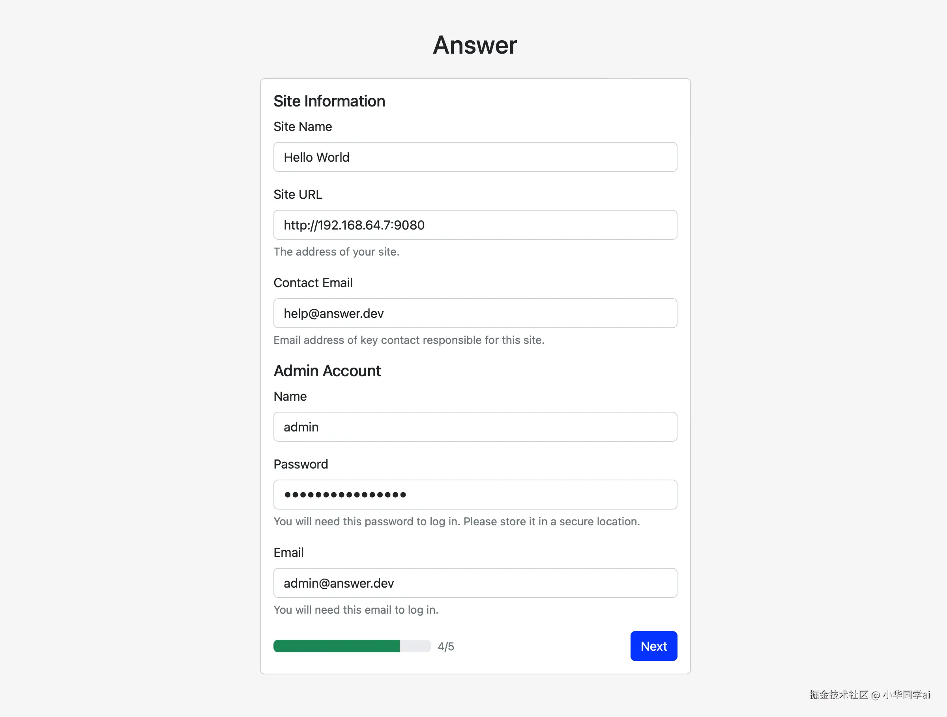Click the 4/5 step indicator
The width and height of the screenshot is (947, 717).
pos(445,646)
